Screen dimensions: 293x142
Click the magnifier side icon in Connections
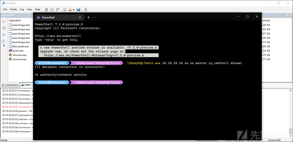4,34
